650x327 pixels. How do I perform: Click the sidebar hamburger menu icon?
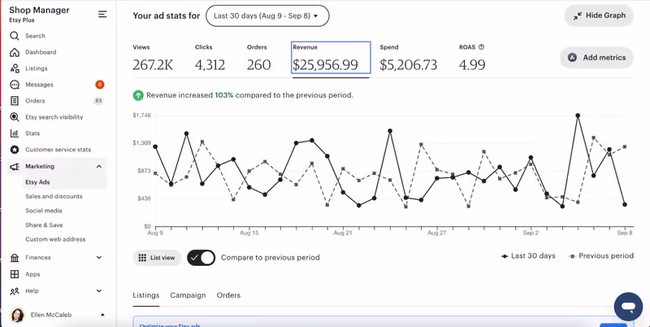coord(102,14)
